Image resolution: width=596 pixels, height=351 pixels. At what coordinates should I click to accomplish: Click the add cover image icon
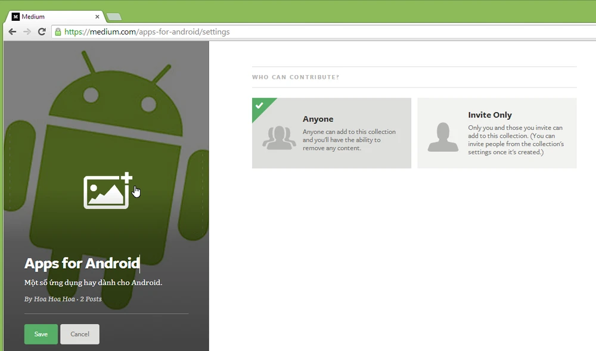[107, 191]
